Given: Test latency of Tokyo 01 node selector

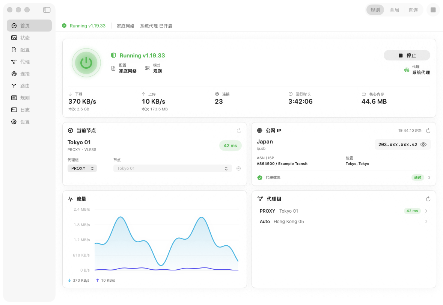Looking at the screenshot, I should tap(238, 169).
